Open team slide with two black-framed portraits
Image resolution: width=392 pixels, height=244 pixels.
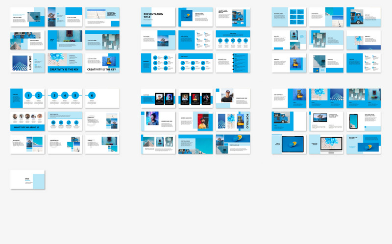click(158, 98)
